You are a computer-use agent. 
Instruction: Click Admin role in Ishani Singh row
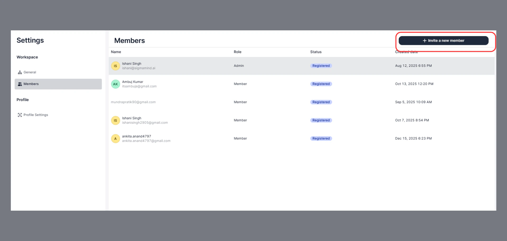point(239,66)
